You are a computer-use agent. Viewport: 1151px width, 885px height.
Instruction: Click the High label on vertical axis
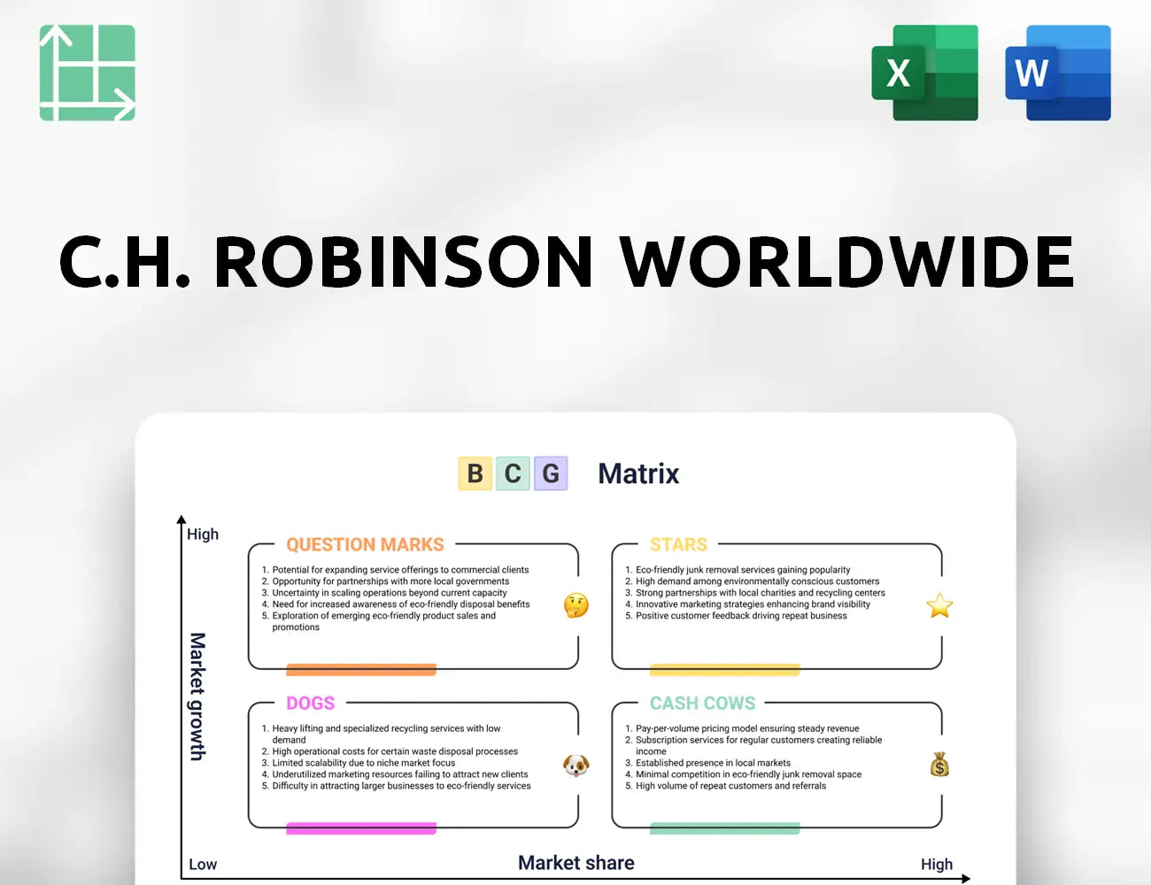203,535
